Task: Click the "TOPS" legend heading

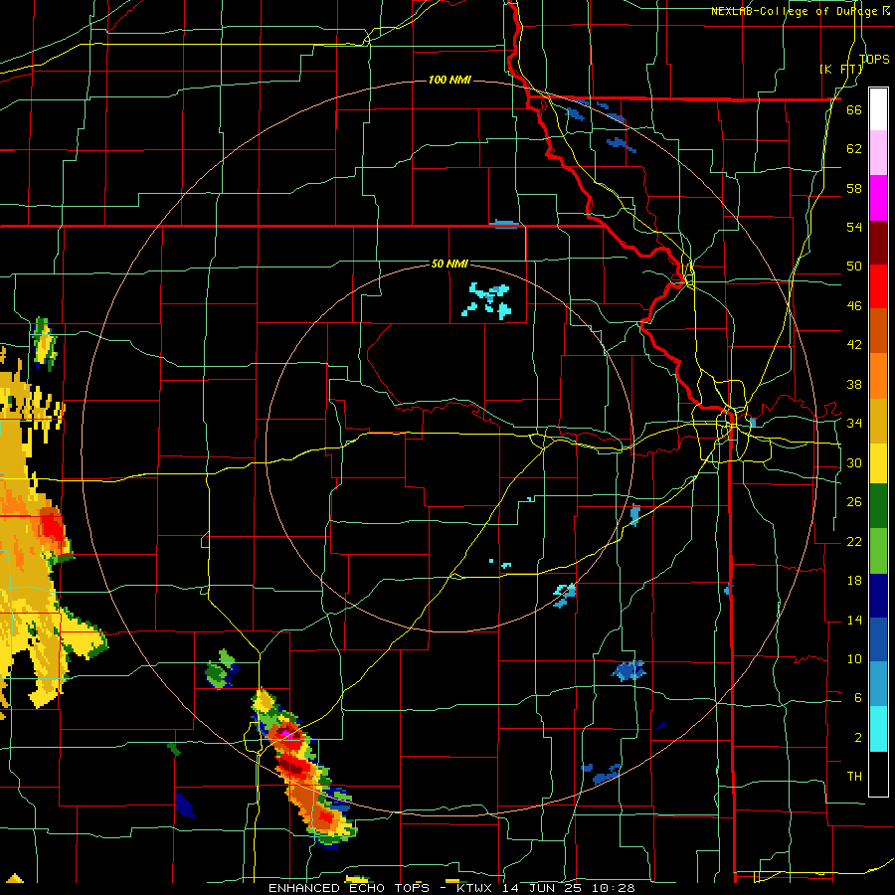Action: [x=874, y=59]
